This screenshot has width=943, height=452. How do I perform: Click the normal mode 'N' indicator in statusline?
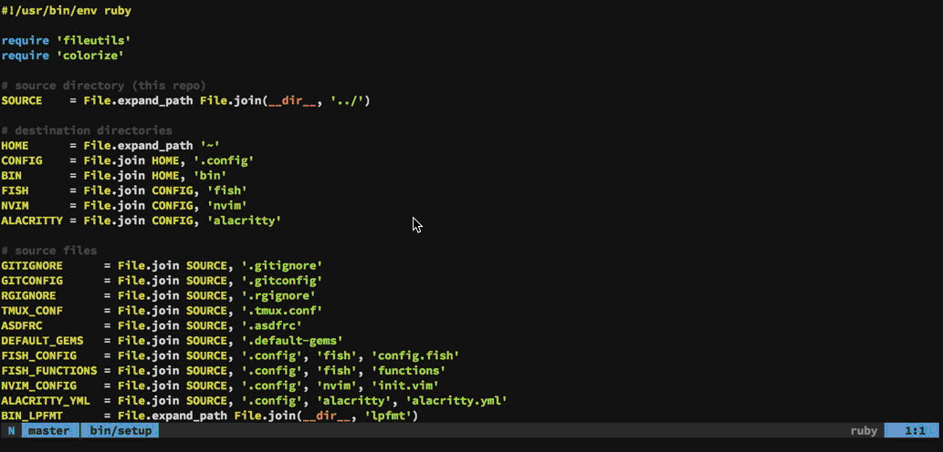(12, 430)
